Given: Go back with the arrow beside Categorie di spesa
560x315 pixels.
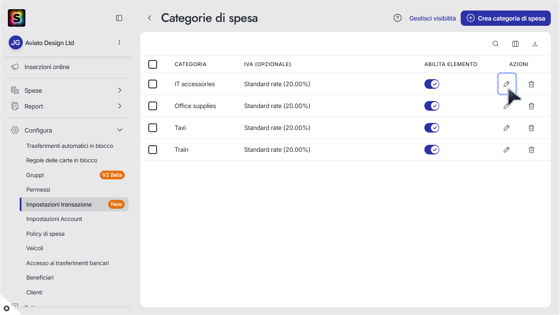Looking at the screenshot, I should point(150,18).
